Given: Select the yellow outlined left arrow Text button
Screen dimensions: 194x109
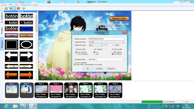Looking at the screenshot, I should pyautogui.click(x=12, y=66).
